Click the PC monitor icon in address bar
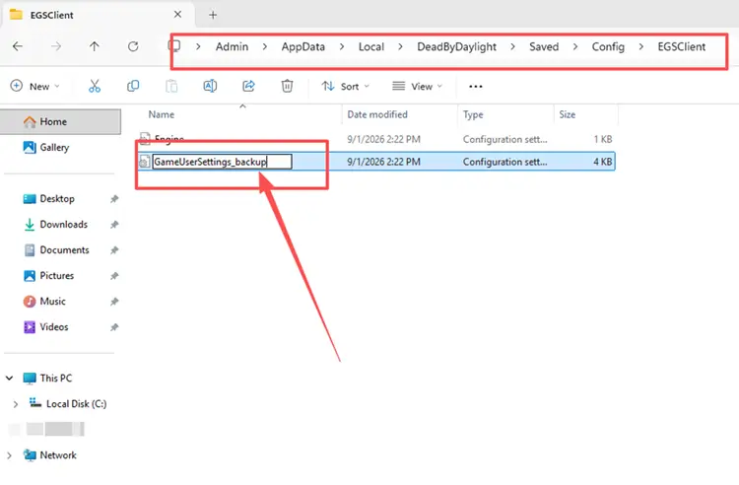The image size is (739, 485). pyautogui.click(x=173, y=46)
